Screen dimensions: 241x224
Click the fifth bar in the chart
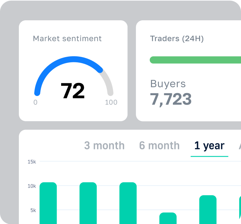click(x=208, y=210)
